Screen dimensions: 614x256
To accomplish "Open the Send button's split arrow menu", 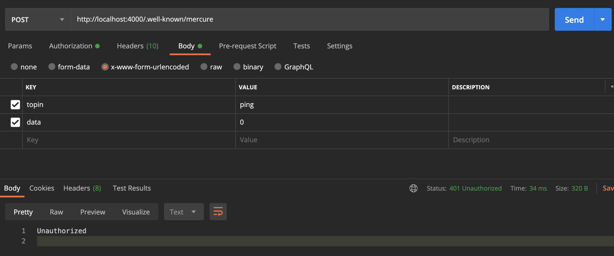I will [603, 19].
